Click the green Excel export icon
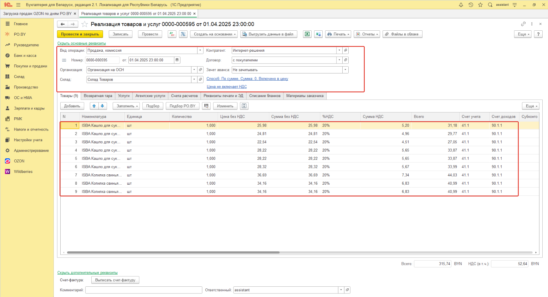 coord(307,34)
